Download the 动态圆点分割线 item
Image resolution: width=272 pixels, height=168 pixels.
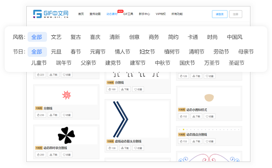[x=197, y=141]
